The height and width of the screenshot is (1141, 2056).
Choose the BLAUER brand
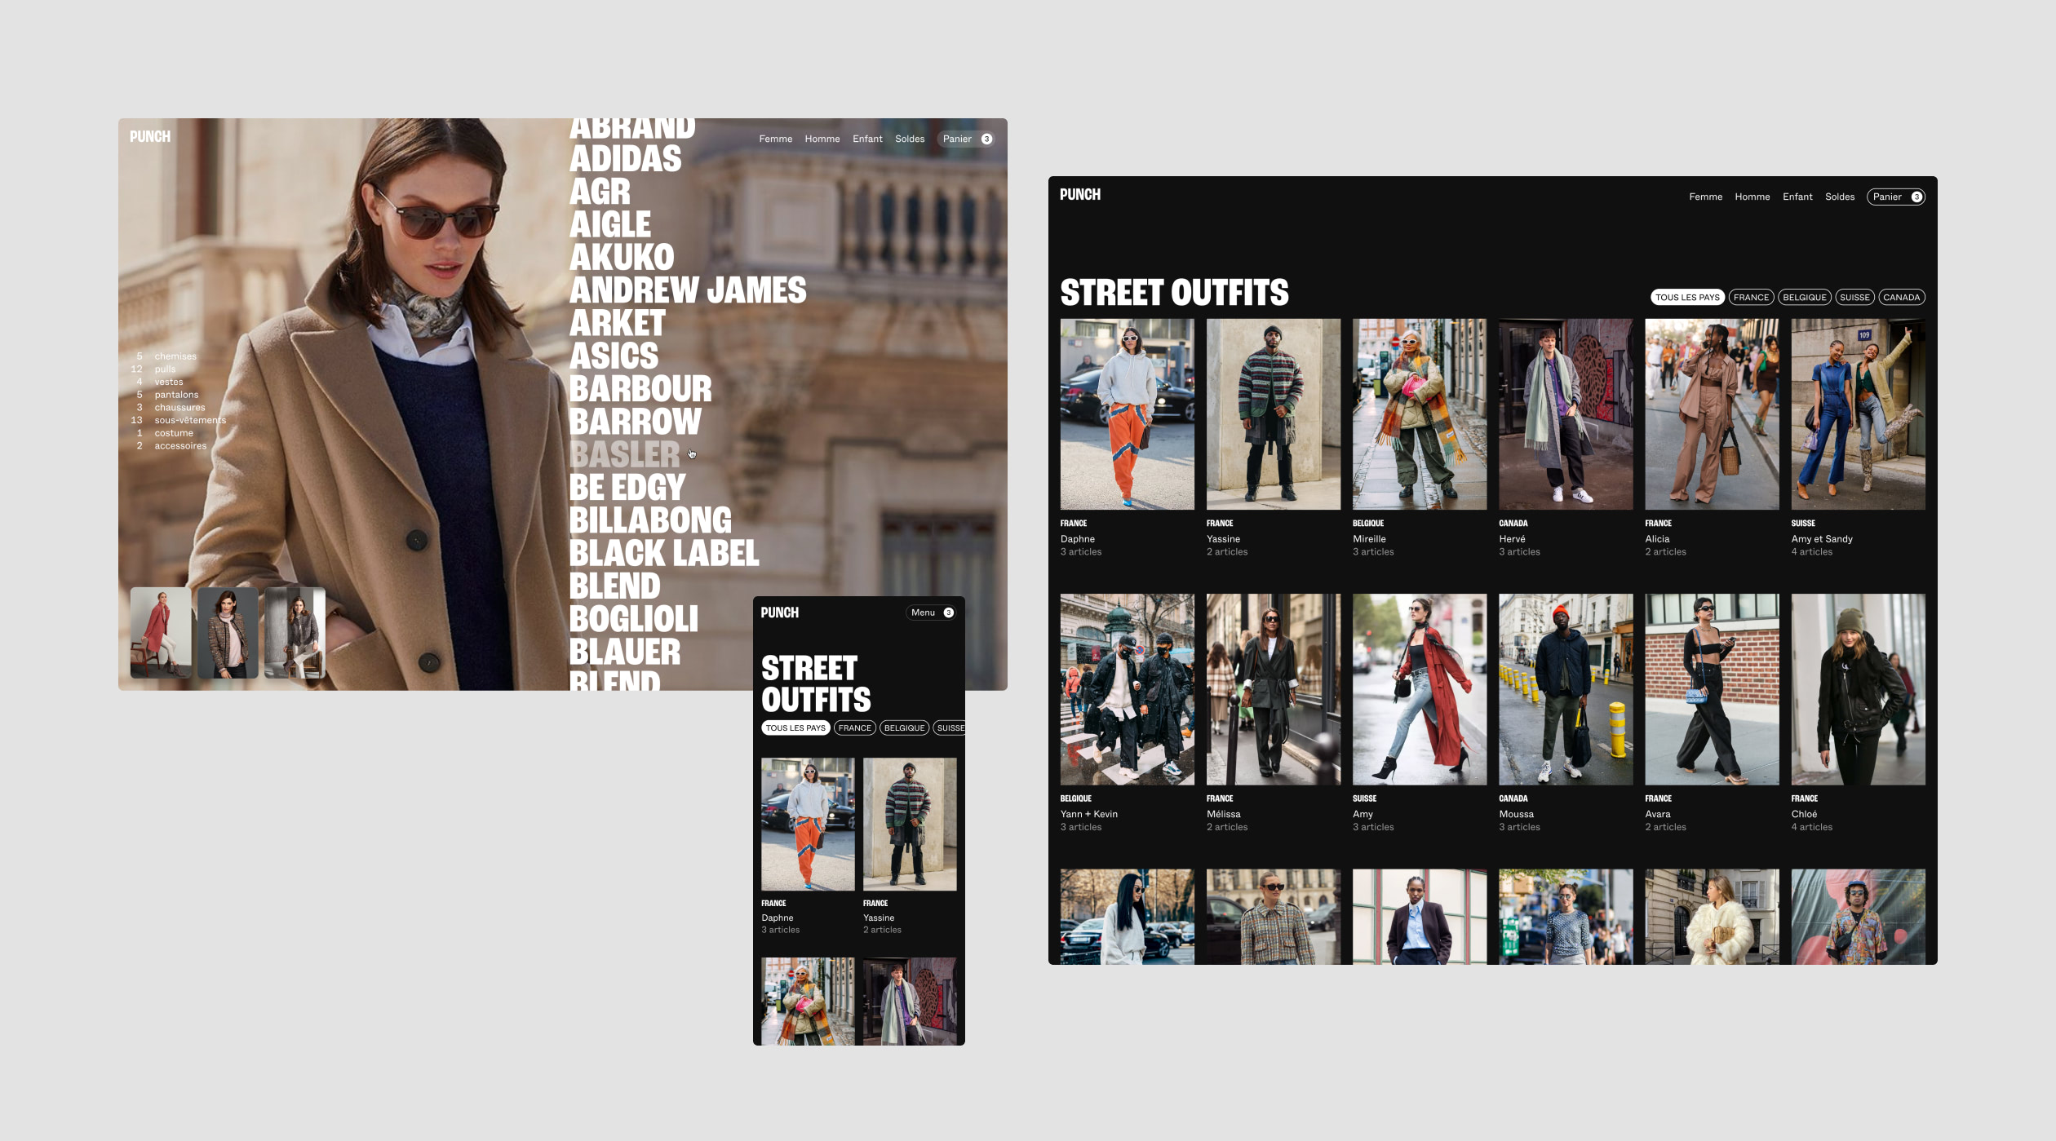click(x=624, y=652)
